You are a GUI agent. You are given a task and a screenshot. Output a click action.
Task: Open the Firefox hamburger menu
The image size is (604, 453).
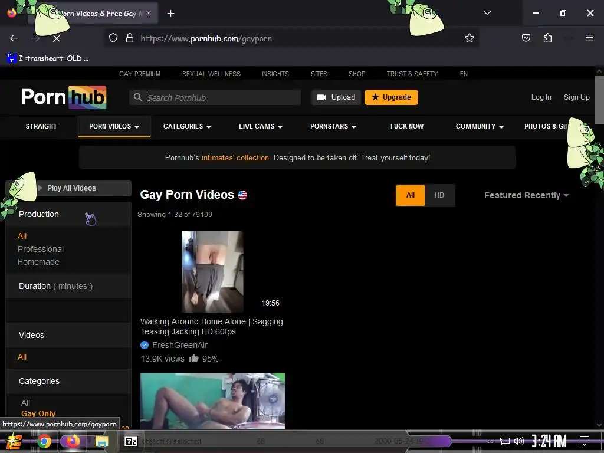click(590, 38)
